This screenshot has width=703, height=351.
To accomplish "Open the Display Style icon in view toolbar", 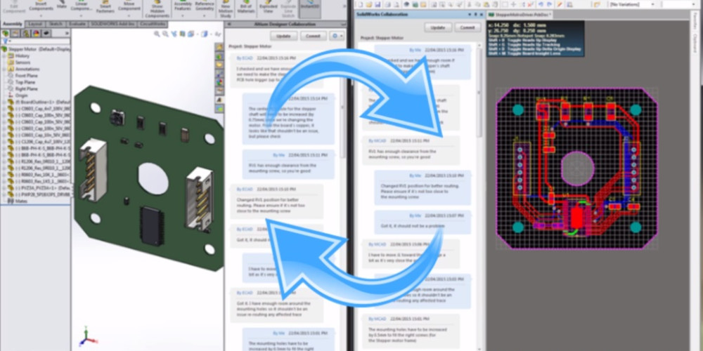I will (x=205, y=34).
